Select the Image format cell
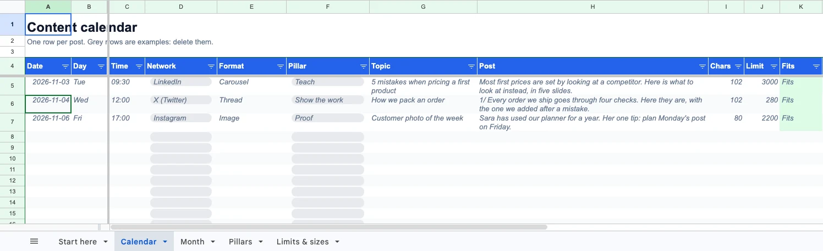This screenshot has width=823, height=251. [x=252, y=122]
